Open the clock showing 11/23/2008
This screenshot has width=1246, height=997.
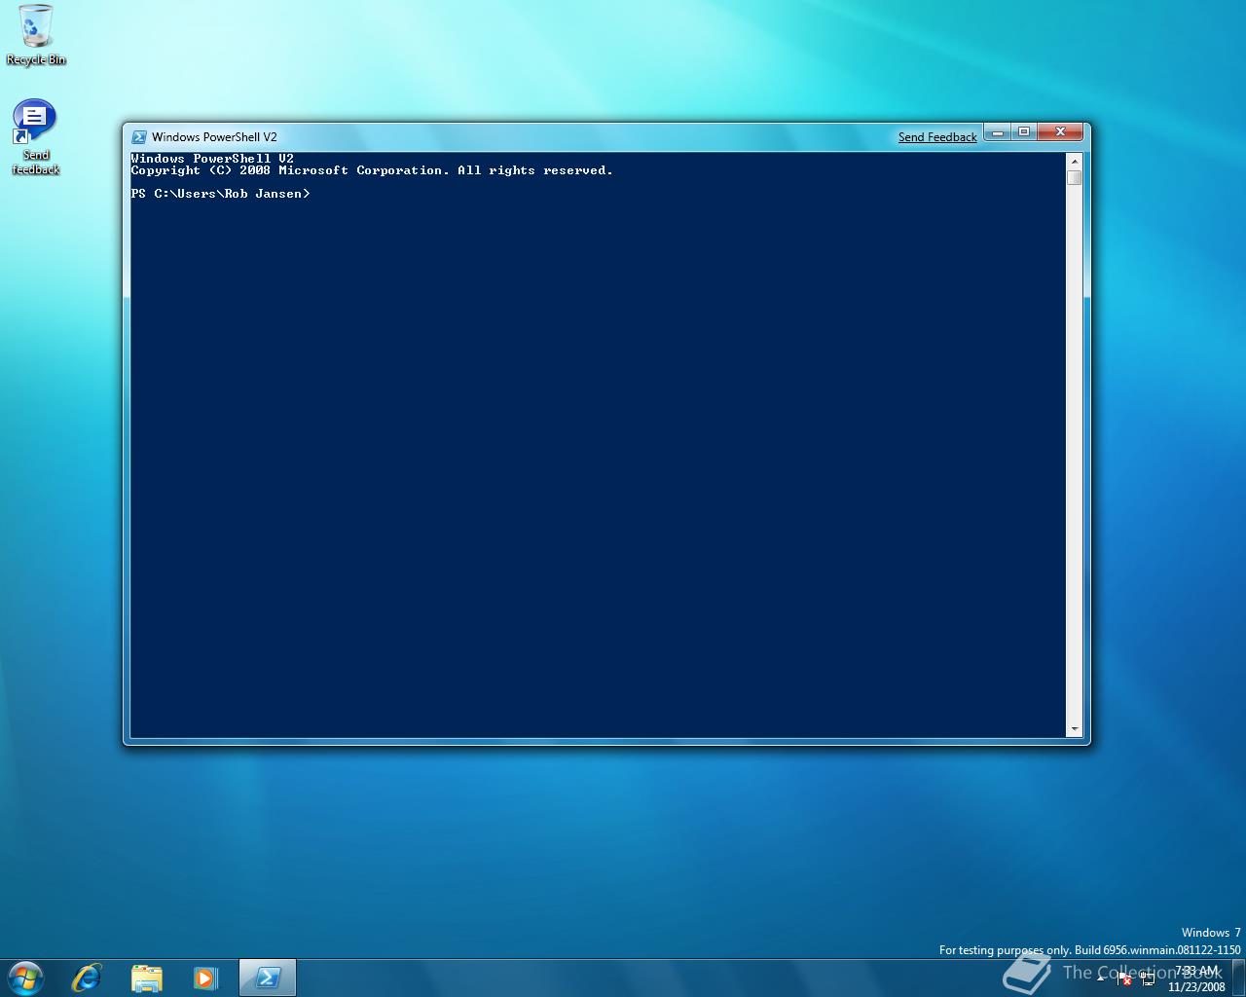tap(1196, 979)
